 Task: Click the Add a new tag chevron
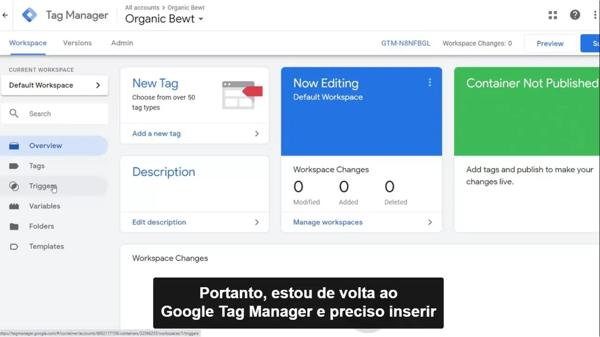pos(256,133)
